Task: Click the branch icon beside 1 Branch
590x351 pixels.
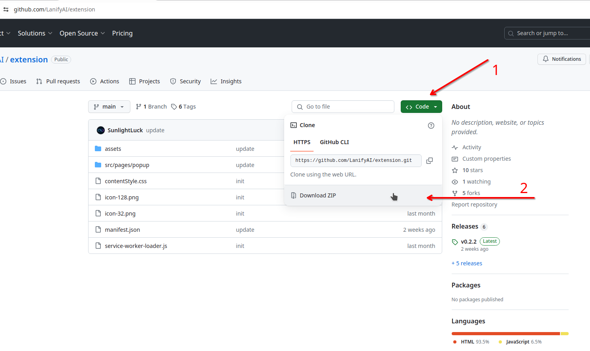Action: (139, 107)
